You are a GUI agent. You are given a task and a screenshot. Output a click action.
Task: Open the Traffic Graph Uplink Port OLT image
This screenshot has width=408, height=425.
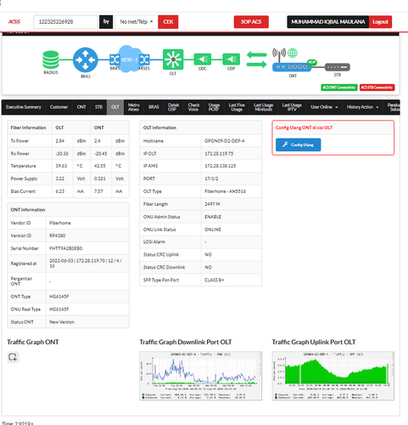[x=333, y=376]
